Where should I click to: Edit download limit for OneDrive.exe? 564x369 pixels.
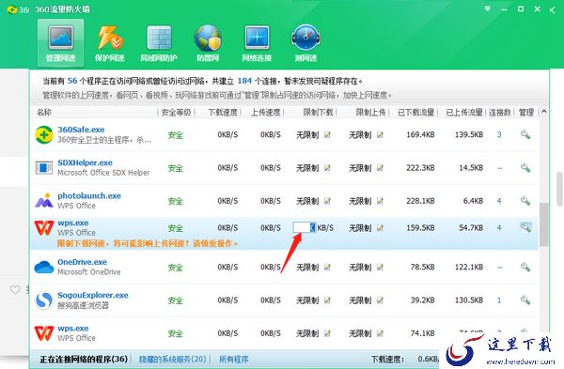327,267
